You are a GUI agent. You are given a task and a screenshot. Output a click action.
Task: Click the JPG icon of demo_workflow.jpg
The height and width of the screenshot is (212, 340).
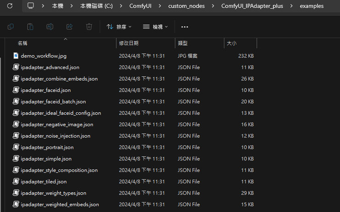pyautogui.click(x=16, y=56)
